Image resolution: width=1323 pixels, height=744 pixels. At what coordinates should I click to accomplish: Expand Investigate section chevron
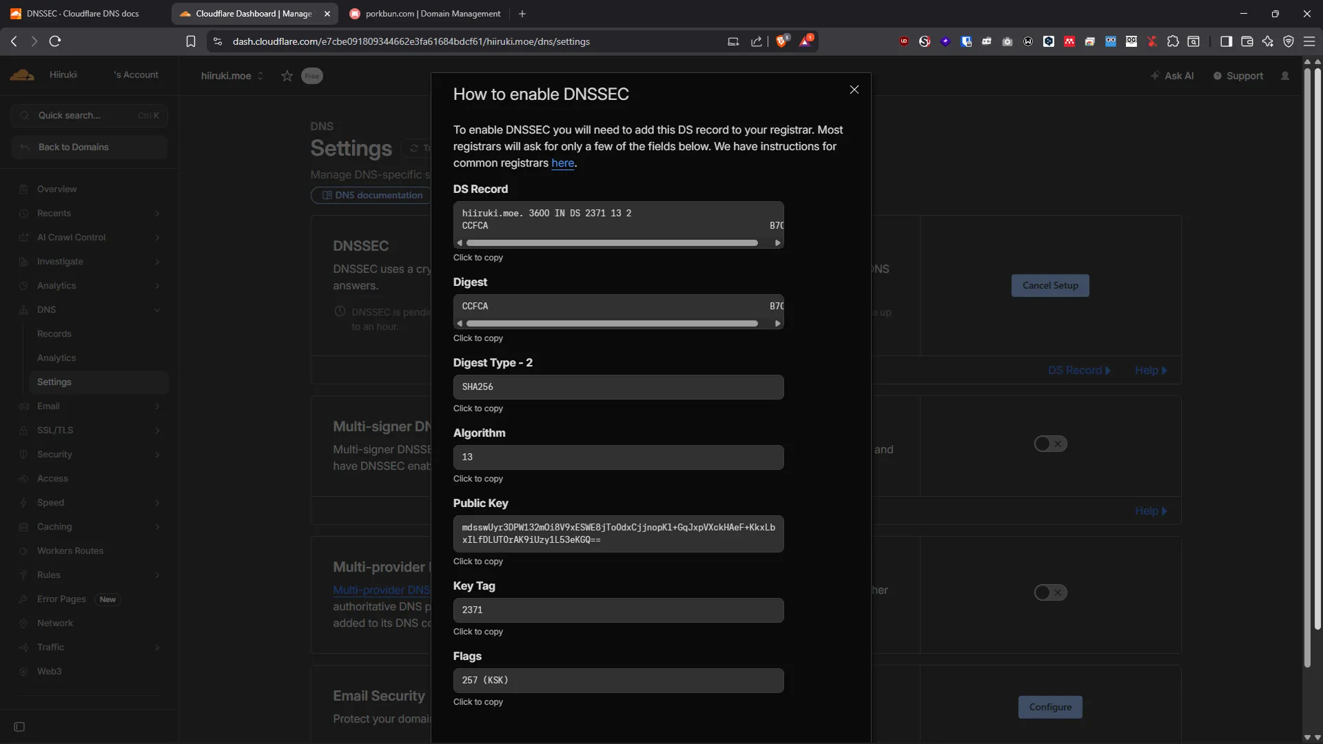(158, 262)
